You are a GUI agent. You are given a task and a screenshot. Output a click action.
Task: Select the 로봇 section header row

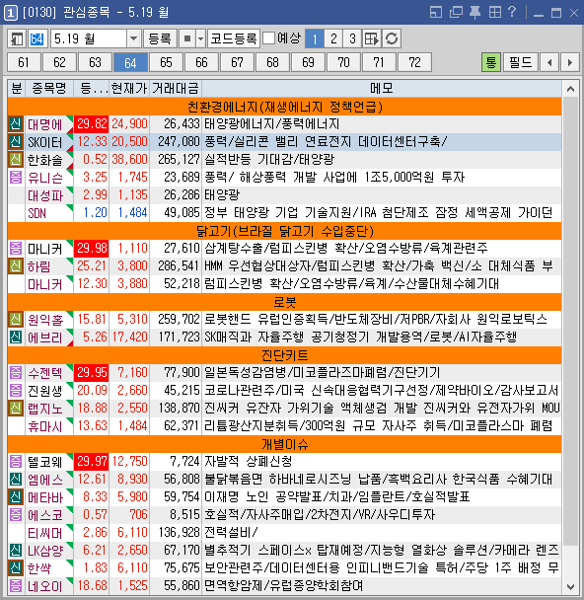(x=284, y=302)
